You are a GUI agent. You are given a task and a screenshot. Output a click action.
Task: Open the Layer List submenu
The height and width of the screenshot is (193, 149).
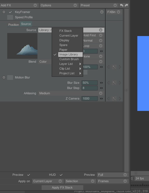(70, 64)
